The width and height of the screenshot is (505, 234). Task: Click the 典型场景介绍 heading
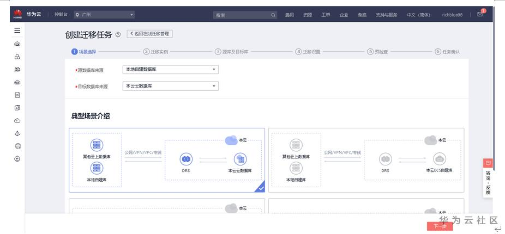(x=91, y=116)
